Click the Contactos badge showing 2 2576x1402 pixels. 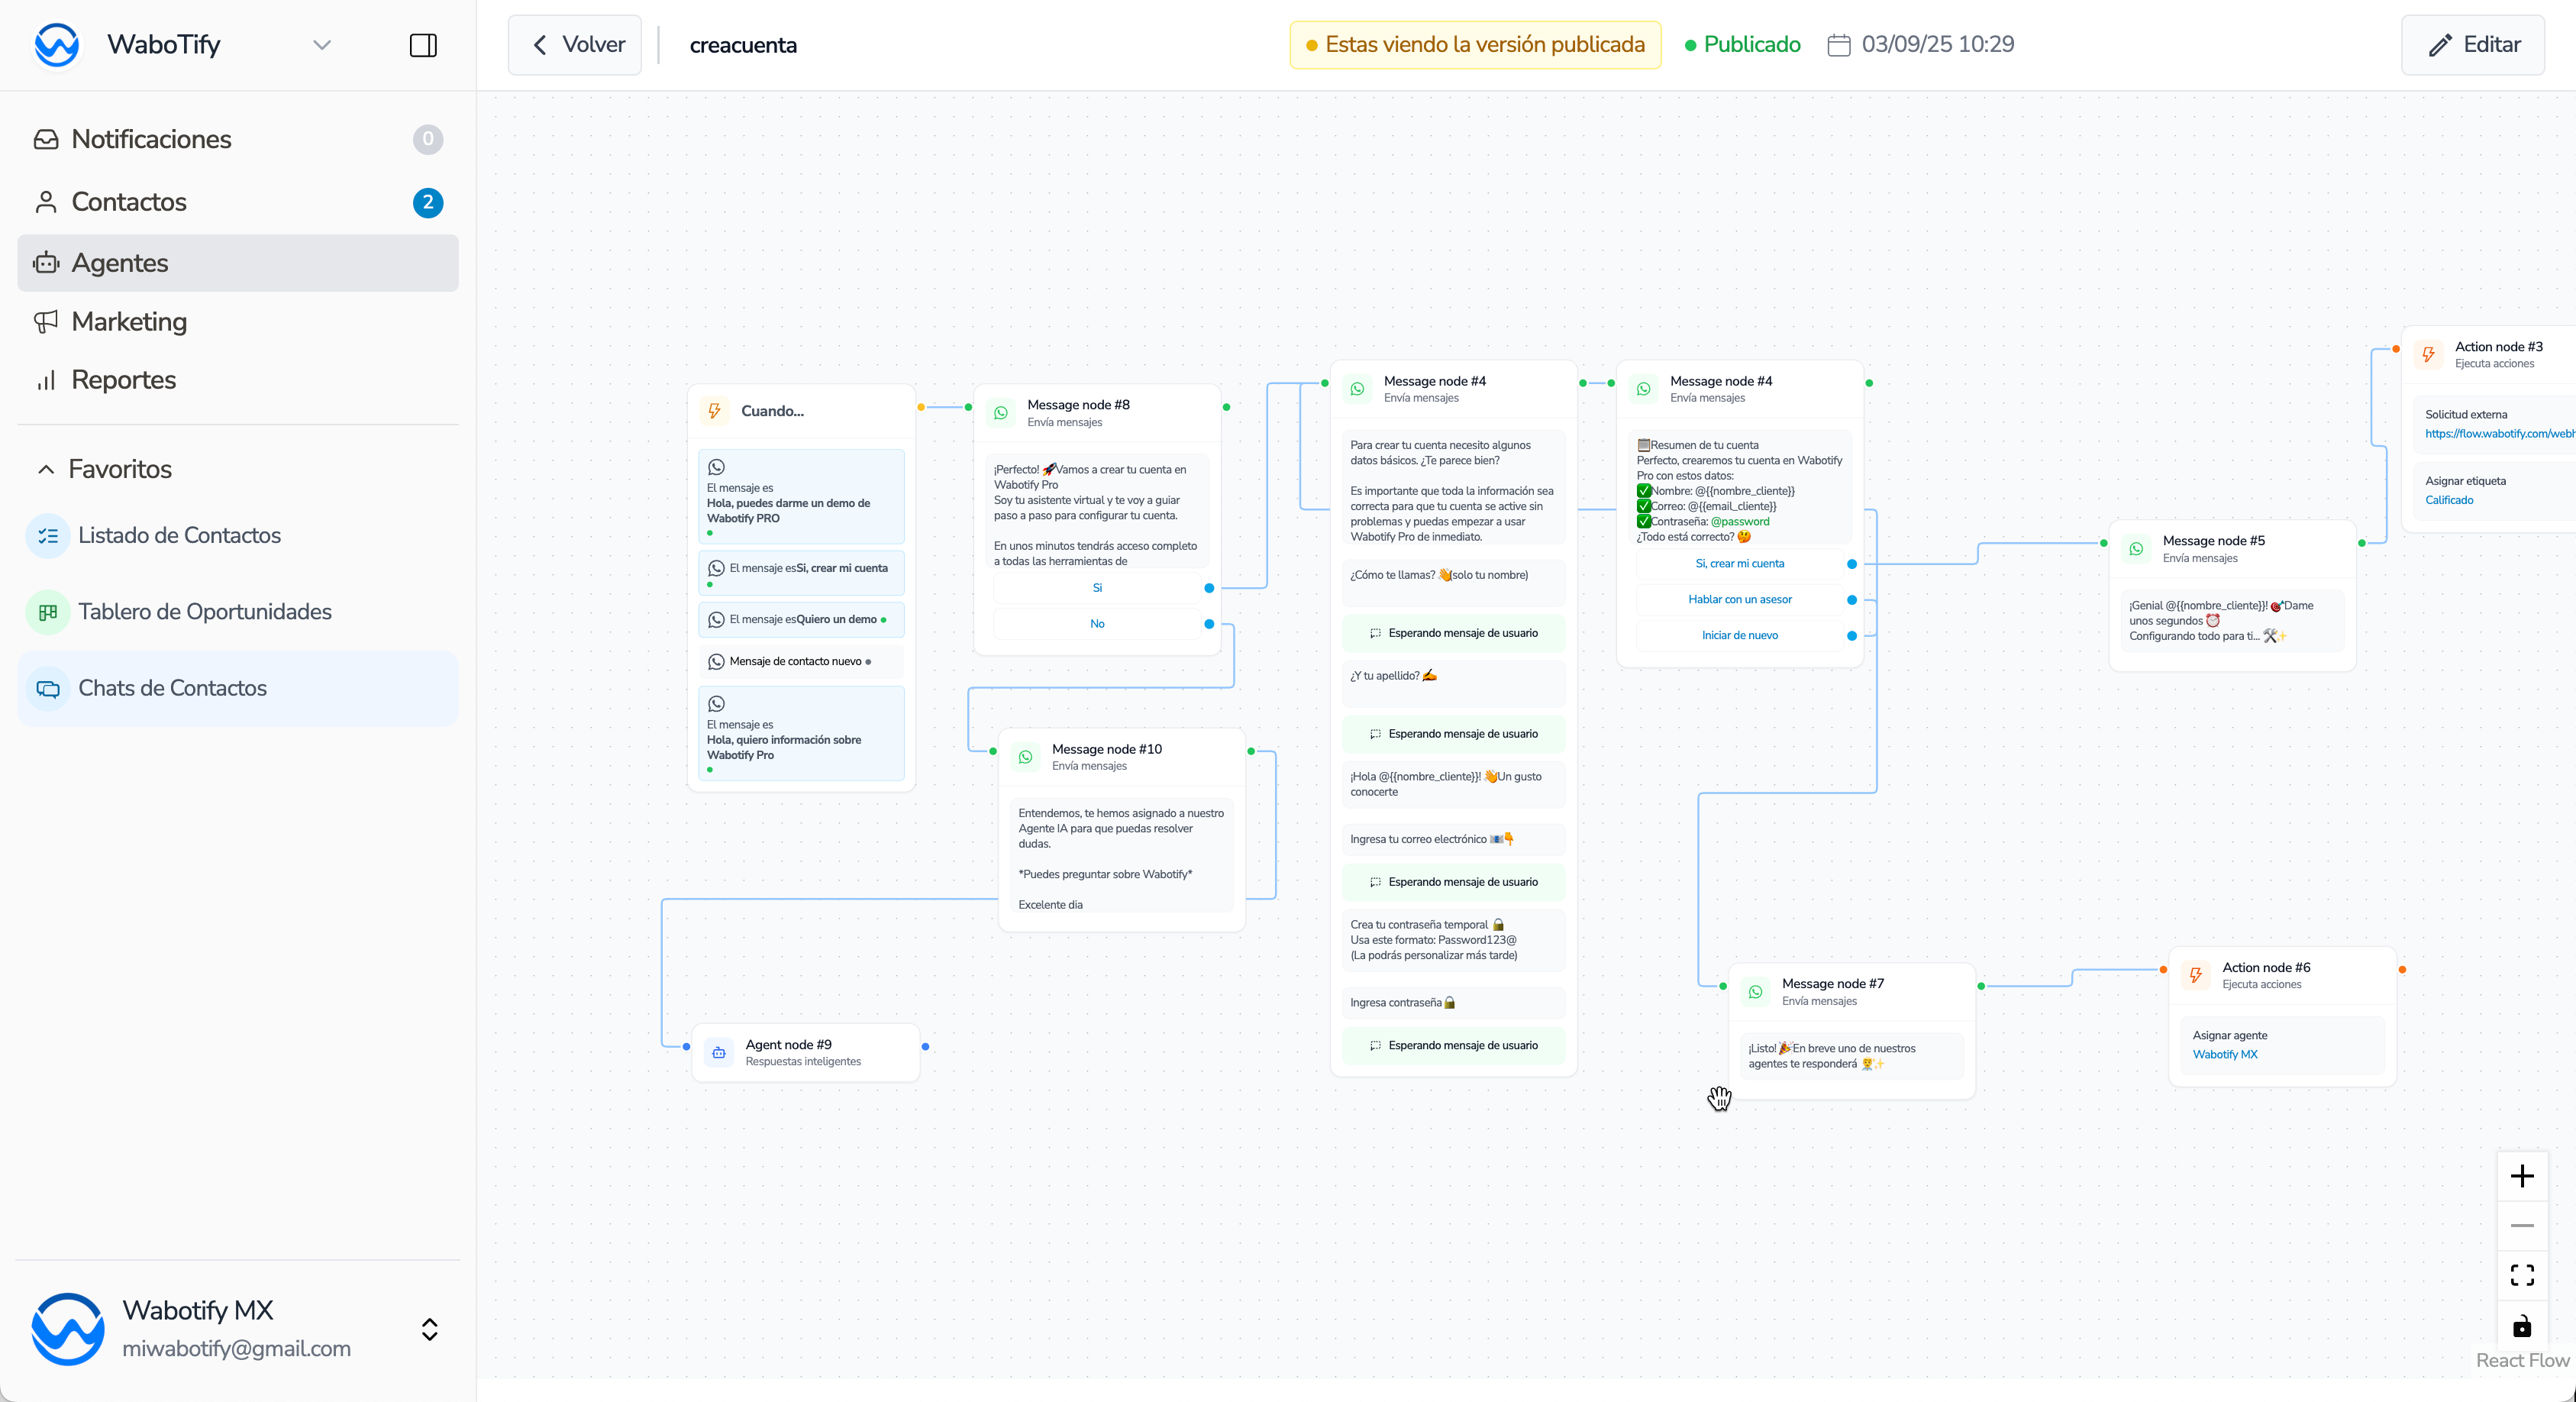coord(428,202)
